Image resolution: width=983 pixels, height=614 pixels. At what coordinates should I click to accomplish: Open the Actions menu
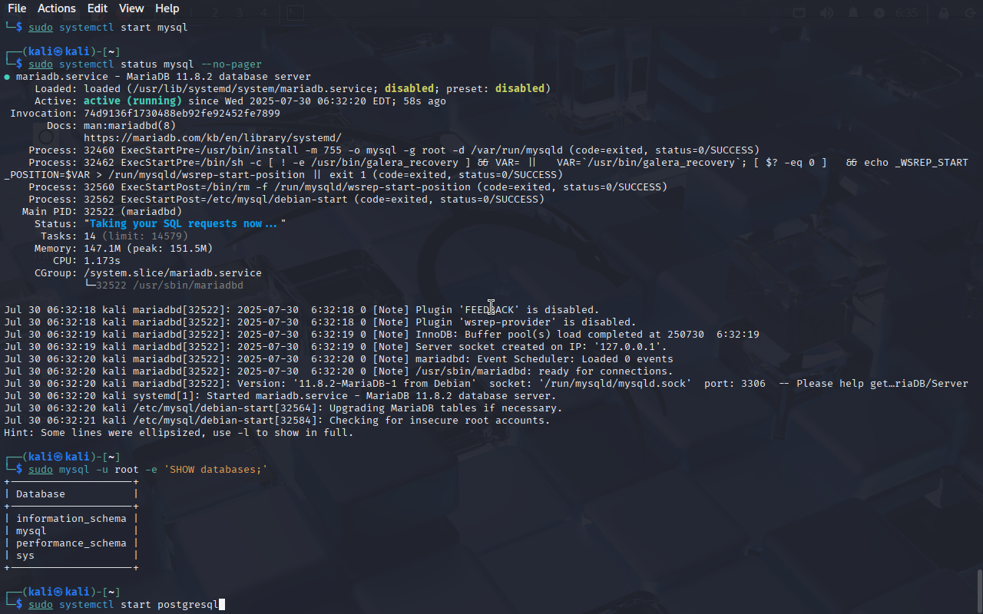pos(57,8)
